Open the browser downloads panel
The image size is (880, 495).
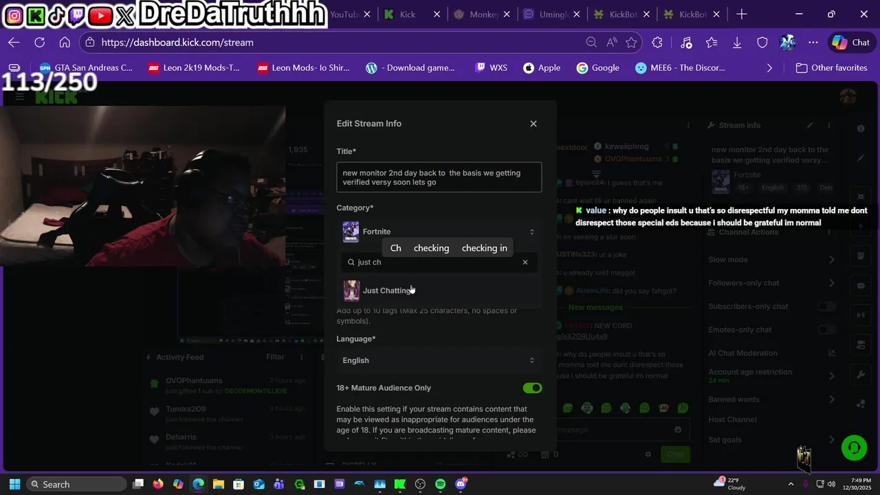tap(737, 43)
